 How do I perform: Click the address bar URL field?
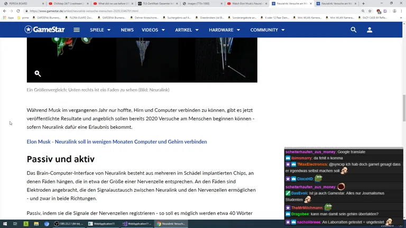pyautogui.click(x=191, y=11)
